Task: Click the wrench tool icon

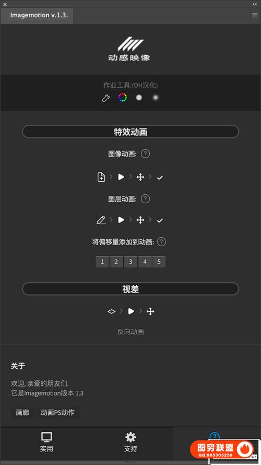Action: pyautogui.click(x=106, y=98)
